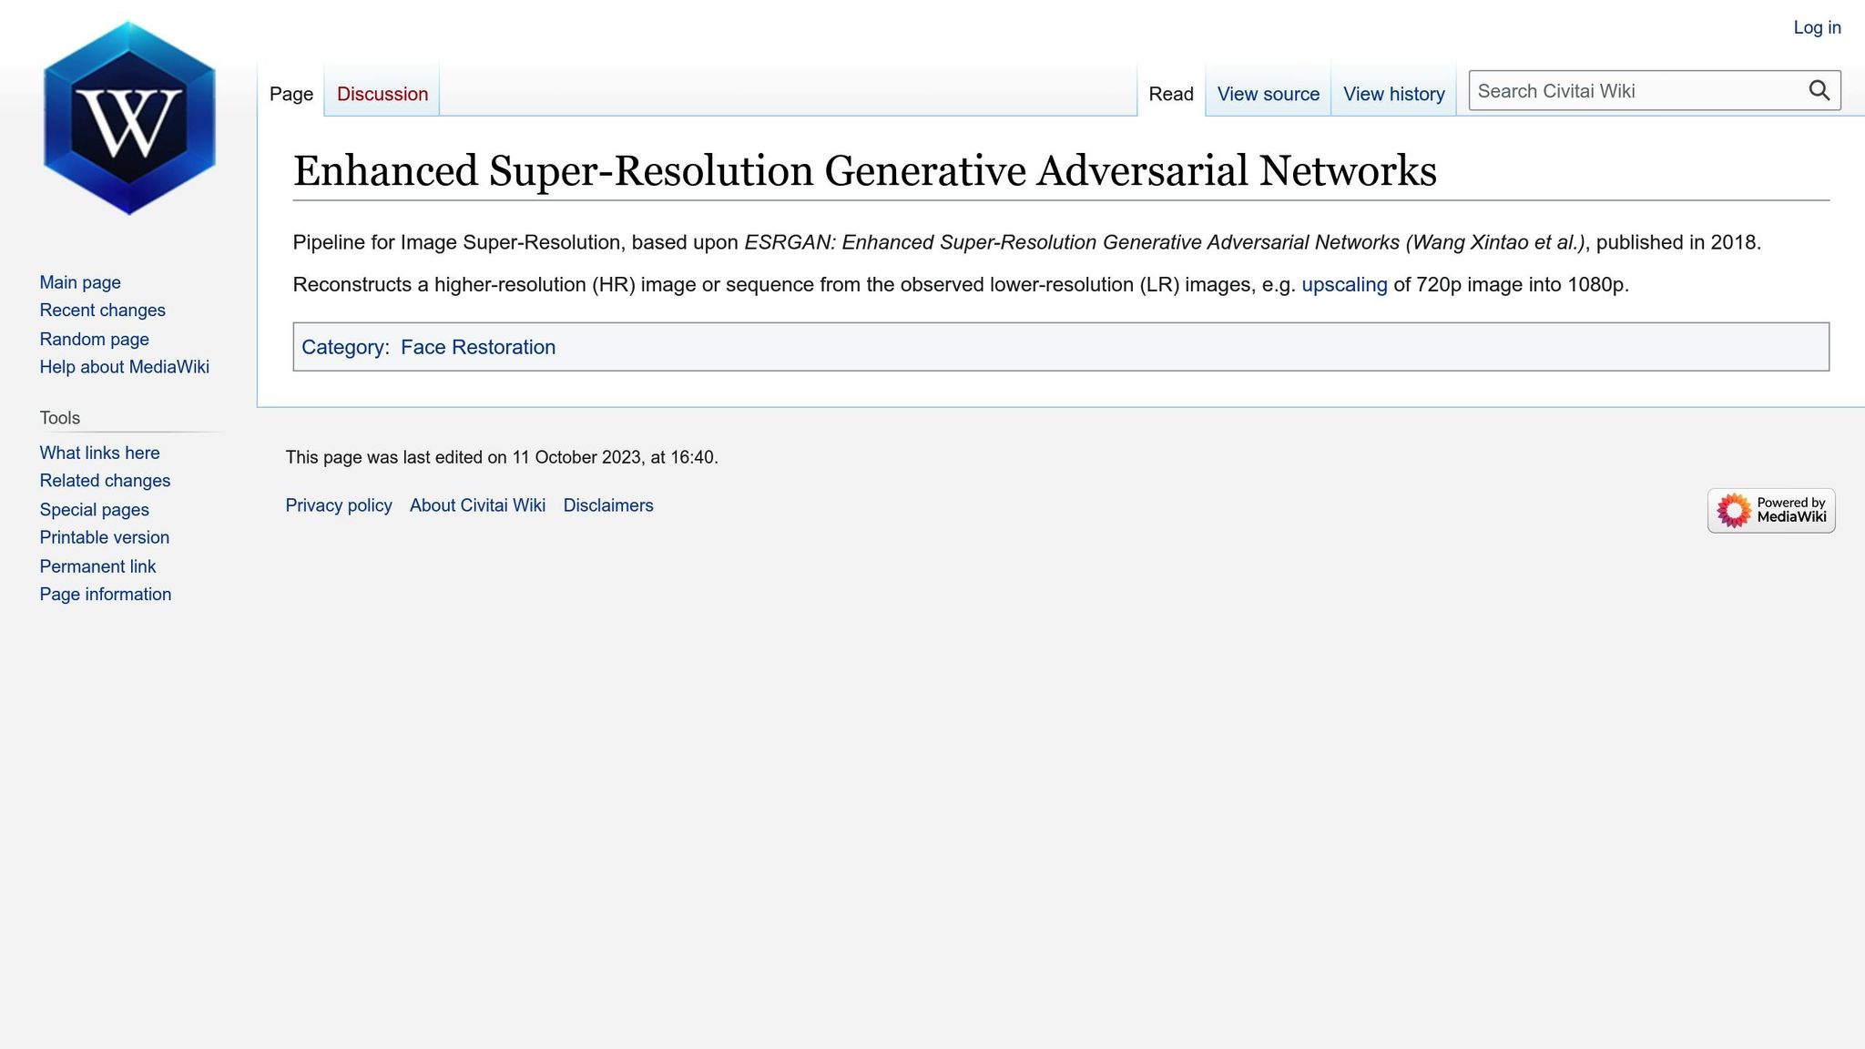Open the View history tab

coord(1393,94)
